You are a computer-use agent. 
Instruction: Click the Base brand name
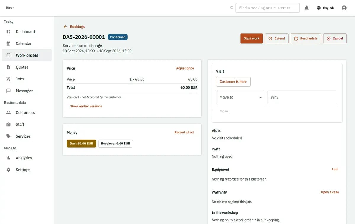coord(10,8)
